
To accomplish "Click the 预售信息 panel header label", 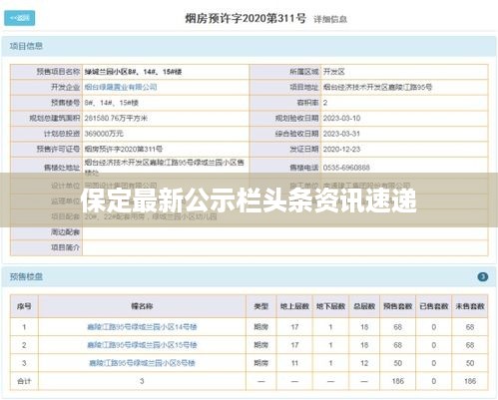I will (26, 276).
